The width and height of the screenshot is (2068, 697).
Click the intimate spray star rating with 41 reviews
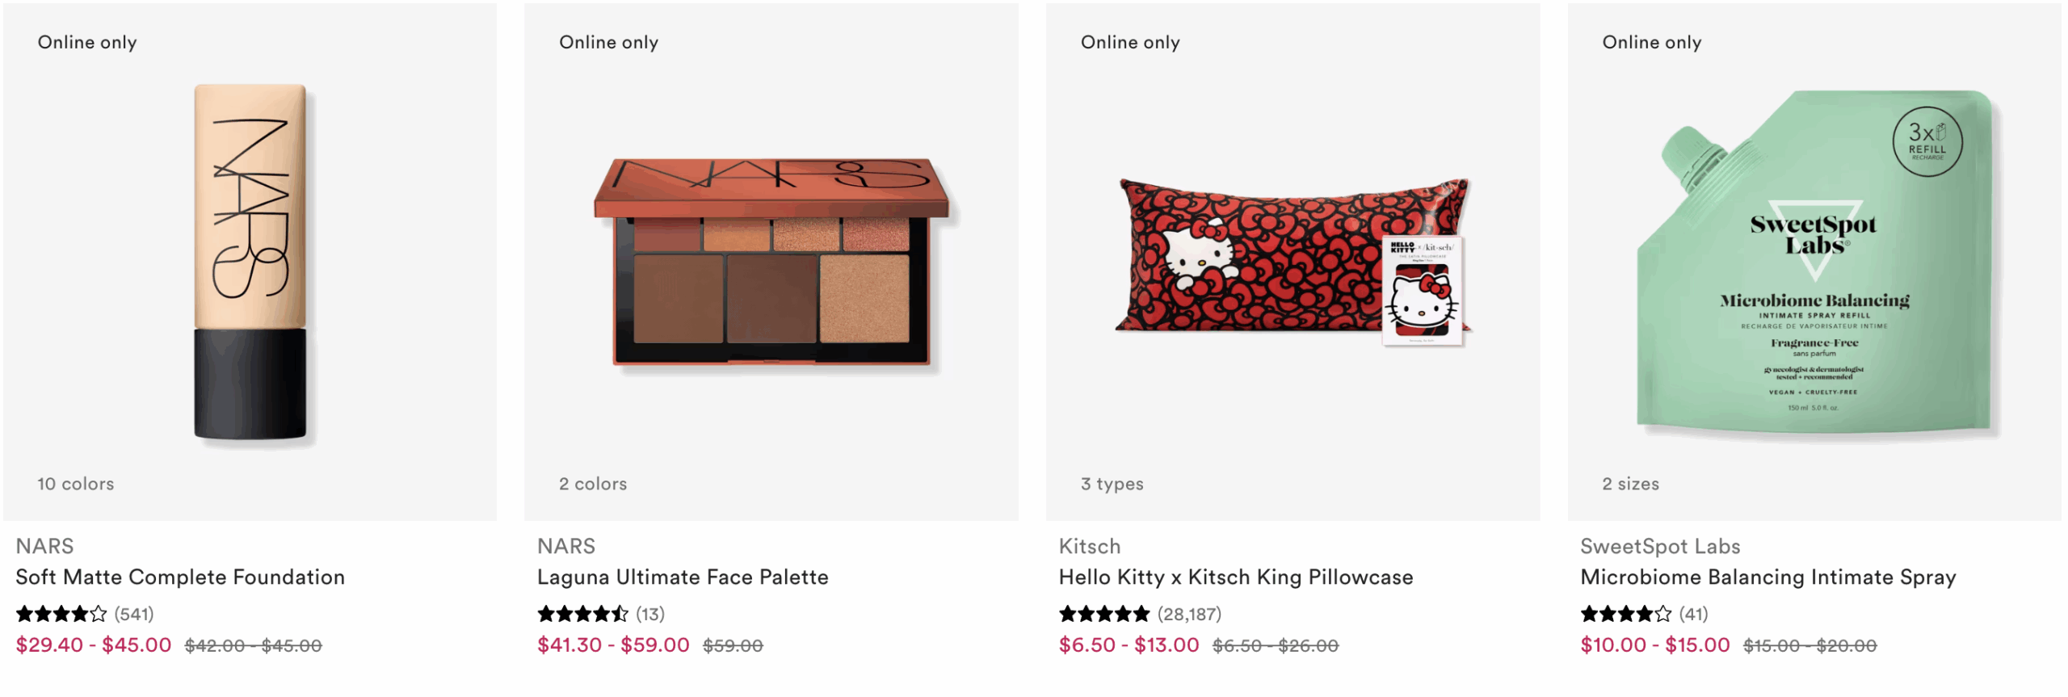coord(1644,614)
